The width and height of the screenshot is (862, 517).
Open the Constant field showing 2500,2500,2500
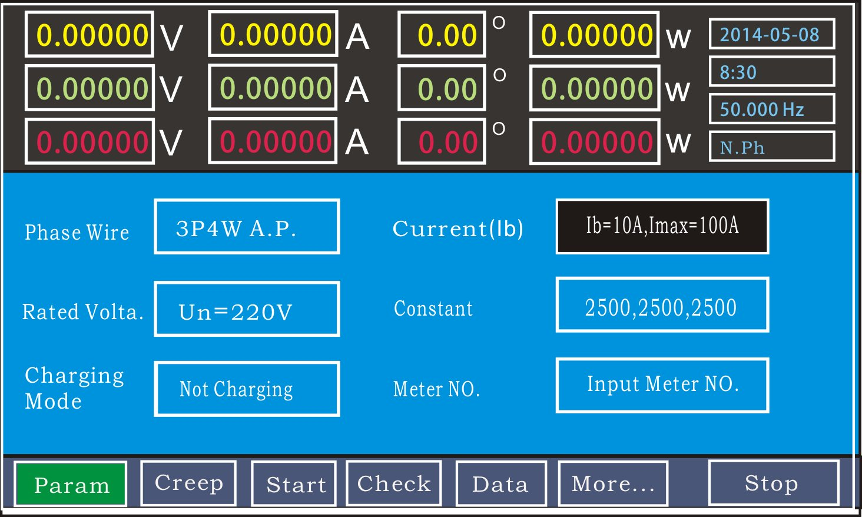662,304
